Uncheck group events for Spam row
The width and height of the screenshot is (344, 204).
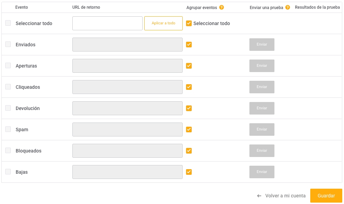pos(189,130)
